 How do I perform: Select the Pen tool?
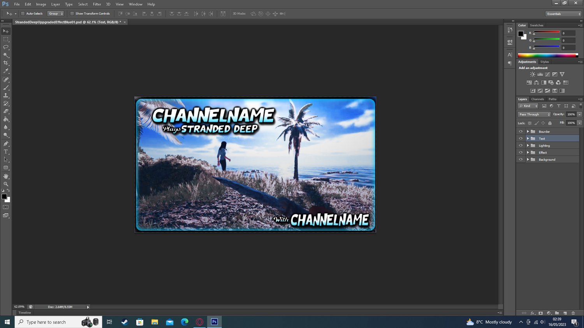(x=6, y=144)
